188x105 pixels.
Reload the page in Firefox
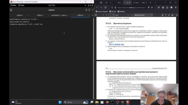point(105,8)
